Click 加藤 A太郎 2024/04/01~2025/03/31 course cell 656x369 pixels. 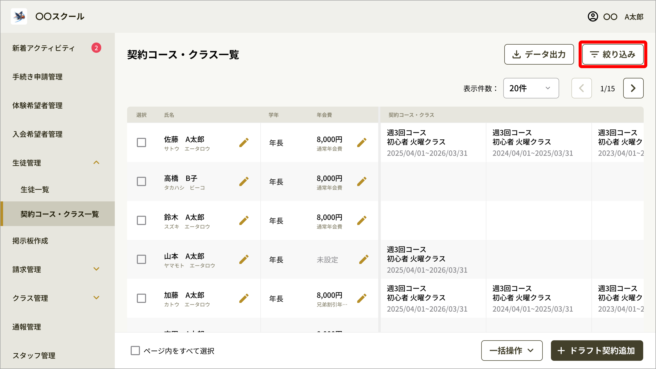[539, 299]
